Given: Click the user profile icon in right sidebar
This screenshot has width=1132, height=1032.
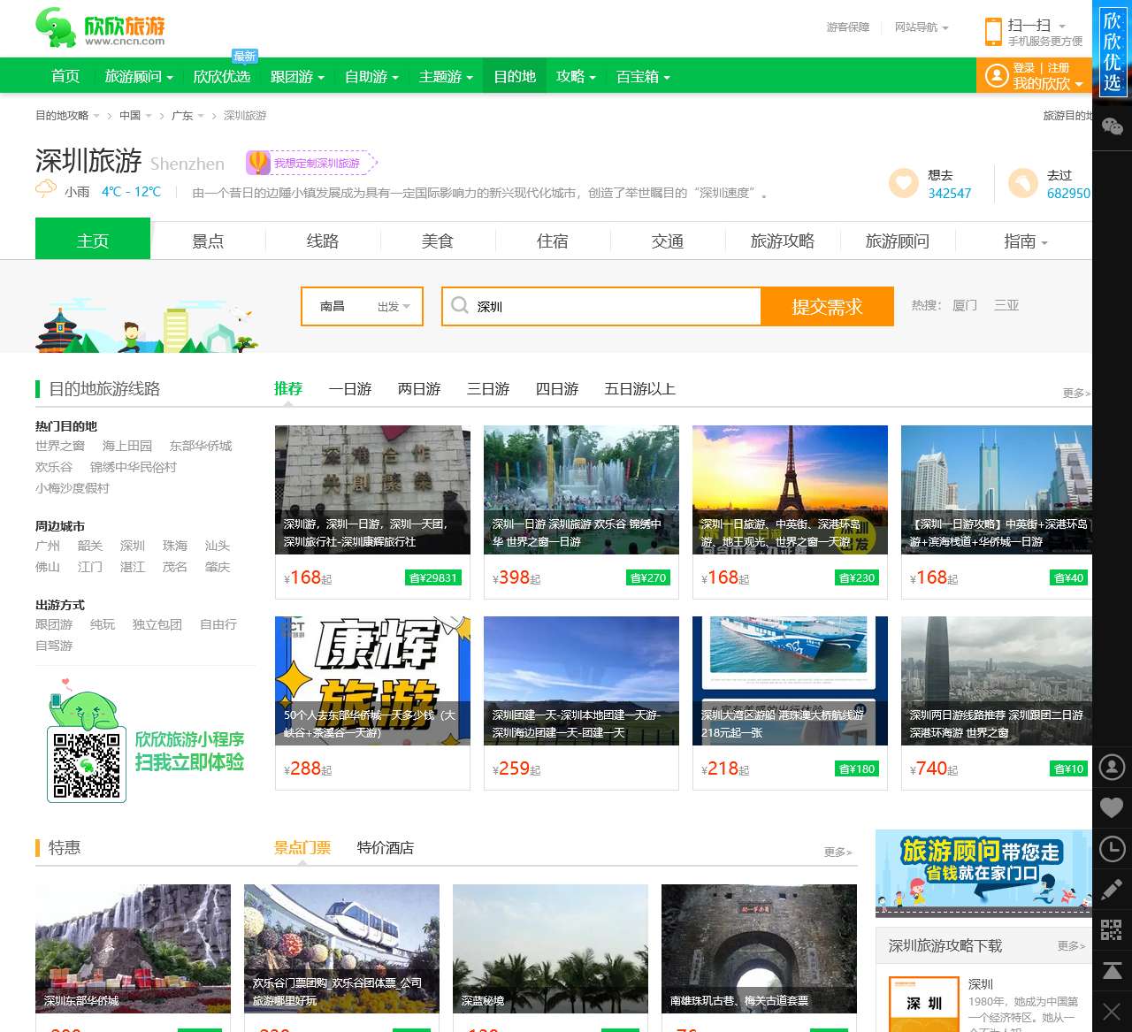Looking at the screenshot, I should [x=1113, y=768].
